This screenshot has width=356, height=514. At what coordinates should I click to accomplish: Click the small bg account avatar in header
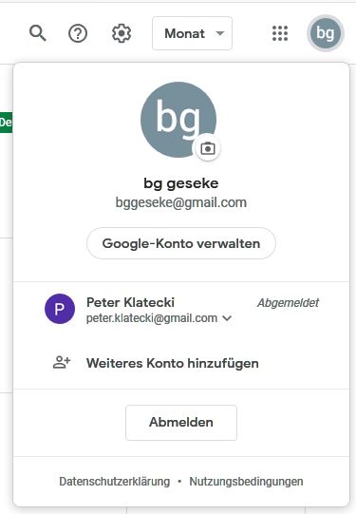(326, 33)
